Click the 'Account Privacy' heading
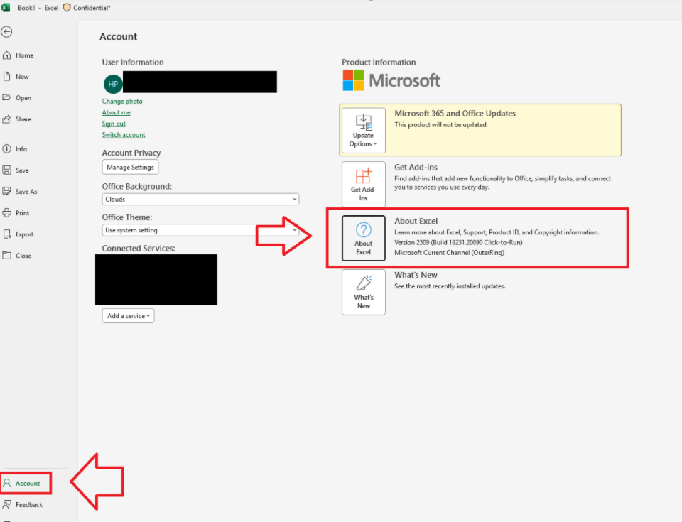The height and width of the screenshot is (522, 682). (x=131, y=153)
